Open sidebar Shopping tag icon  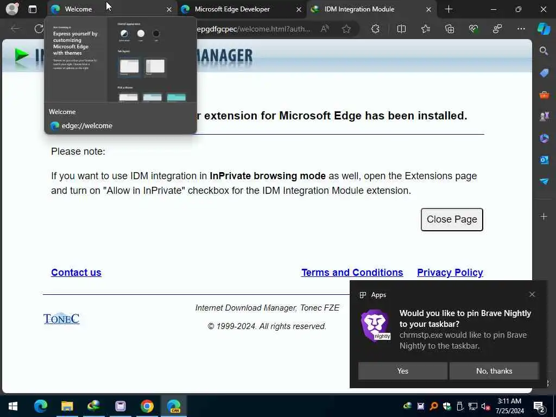tap(544, 73)
